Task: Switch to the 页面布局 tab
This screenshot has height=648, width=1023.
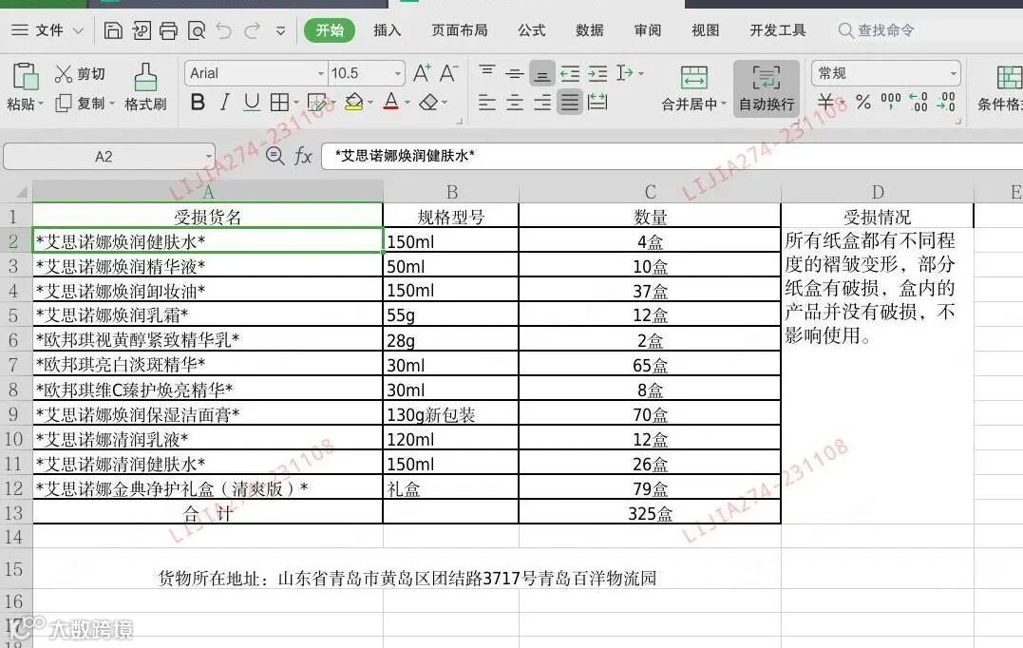Action: click(460, 30)
